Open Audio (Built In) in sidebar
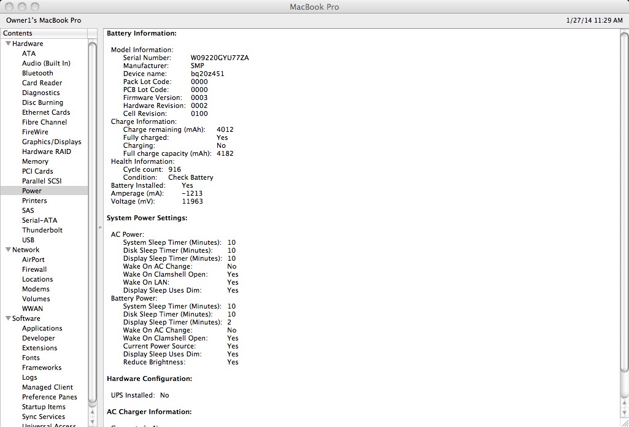Screen dimensions: 629x427 (x=46, y=63)
